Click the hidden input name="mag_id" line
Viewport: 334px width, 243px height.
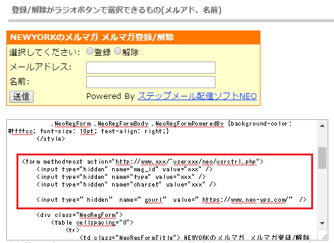(x=124, y=169)
